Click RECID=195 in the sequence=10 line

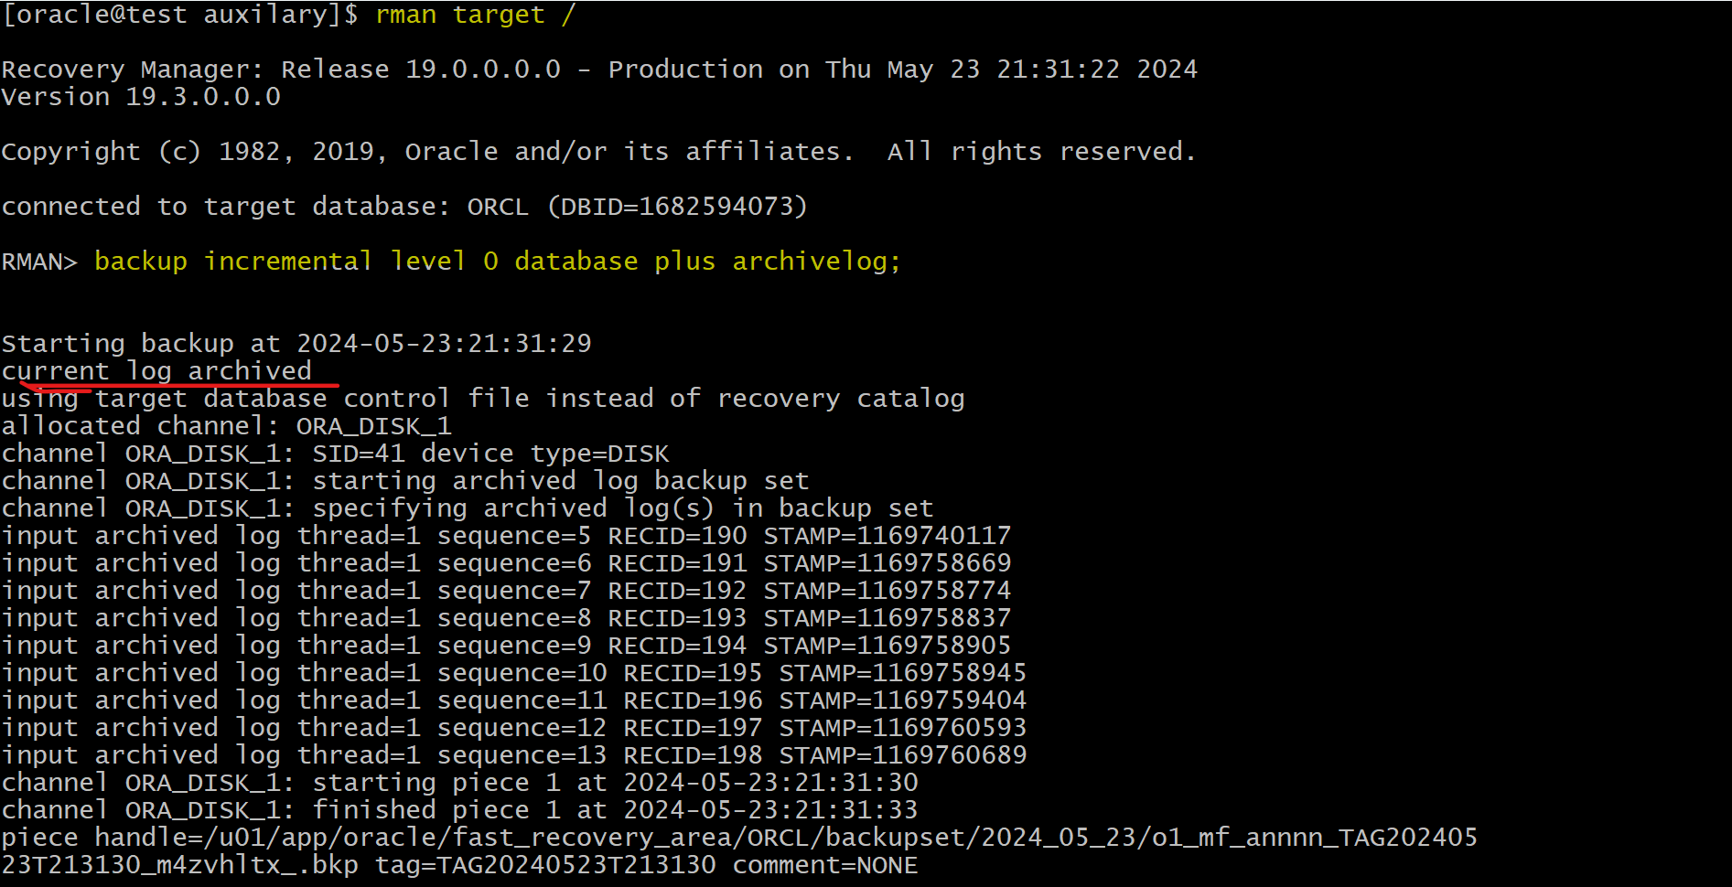pos(693,673)
